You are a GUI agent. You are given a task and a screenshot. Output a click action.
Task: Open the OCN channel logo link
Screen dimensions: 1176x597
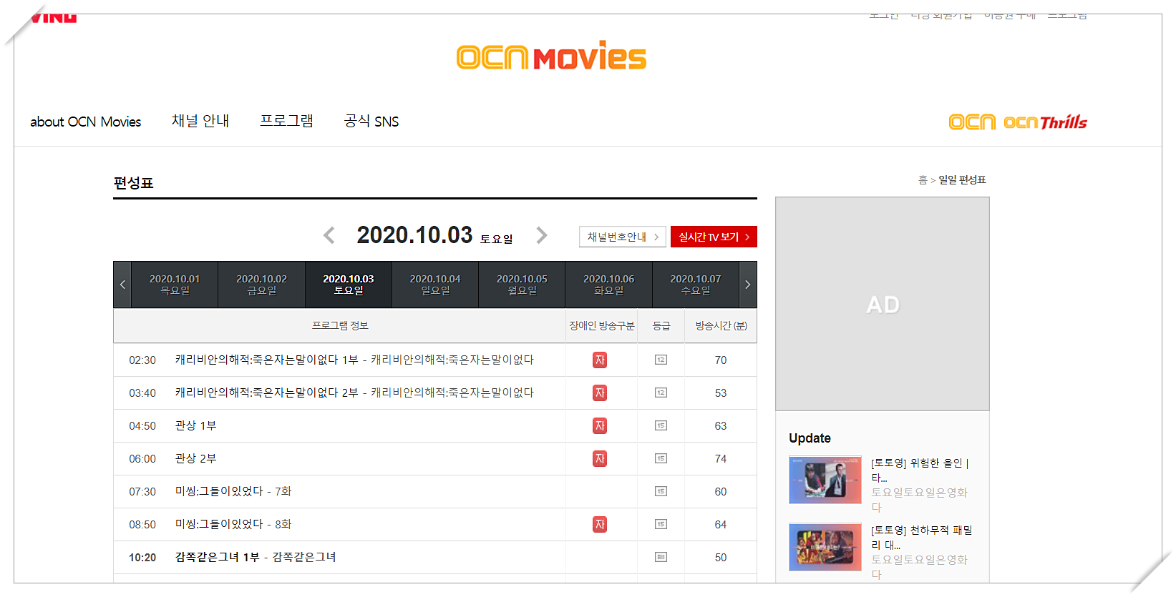click(972, 122)
